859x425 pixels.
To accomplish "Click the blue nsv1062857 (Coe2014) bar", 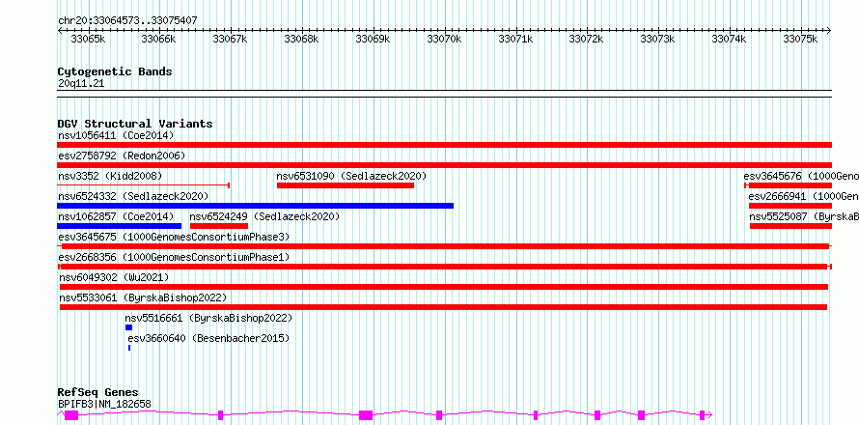I will coord(119,226).
